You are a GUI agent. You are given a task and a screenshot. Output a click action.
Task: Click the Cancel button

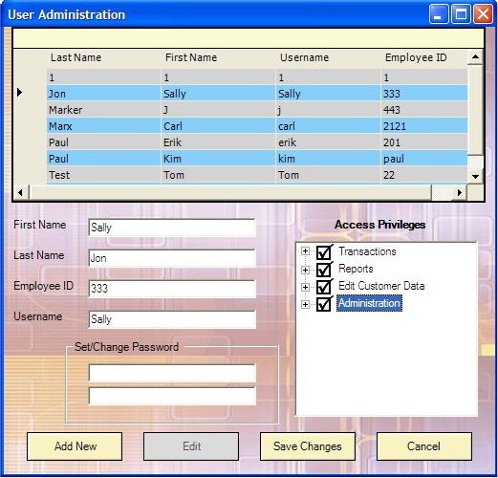[424, 446]
